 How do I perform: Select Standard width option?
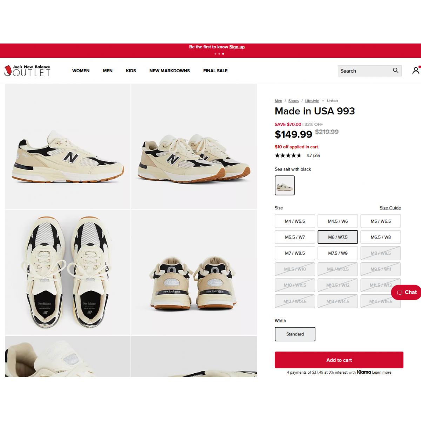[295, 334]
